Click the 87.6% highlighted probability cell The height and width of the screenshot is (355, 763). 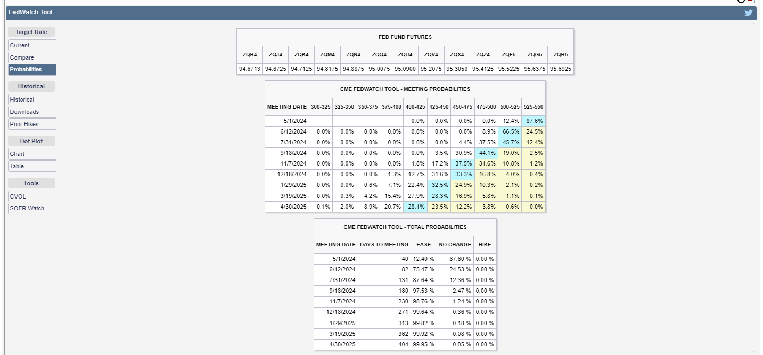coord(534,121)
